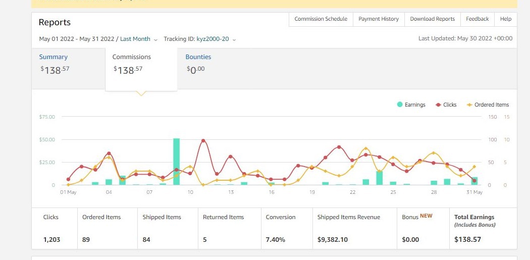Screen dimensions: 530x260
Task: Click the Reports heading
Action: click(x=55, y=22)
